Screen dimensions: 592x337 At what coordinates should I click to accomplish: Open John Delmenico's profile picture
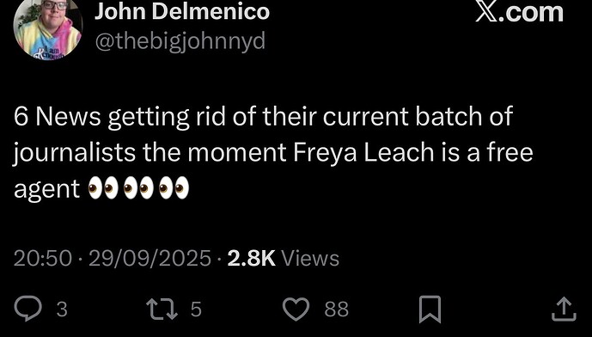tap(48, 28)
